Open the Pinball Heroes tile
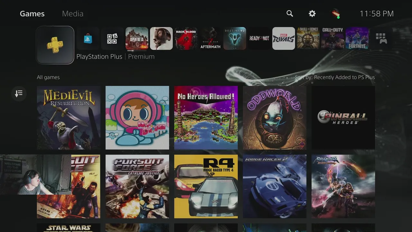Screen dimensions: 412x232 (x=343, y=118)
